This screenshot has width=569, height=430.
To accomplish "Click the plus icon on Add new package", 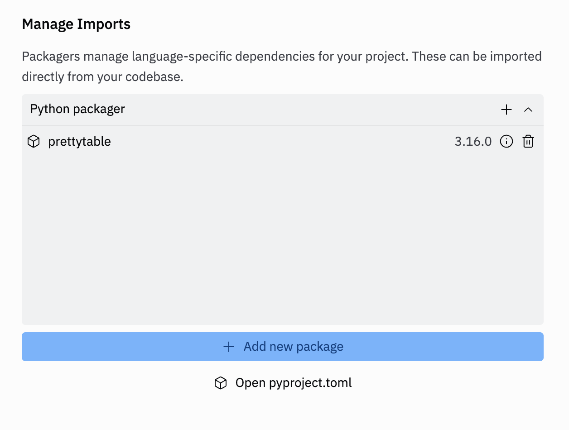I will coord(229,347).
